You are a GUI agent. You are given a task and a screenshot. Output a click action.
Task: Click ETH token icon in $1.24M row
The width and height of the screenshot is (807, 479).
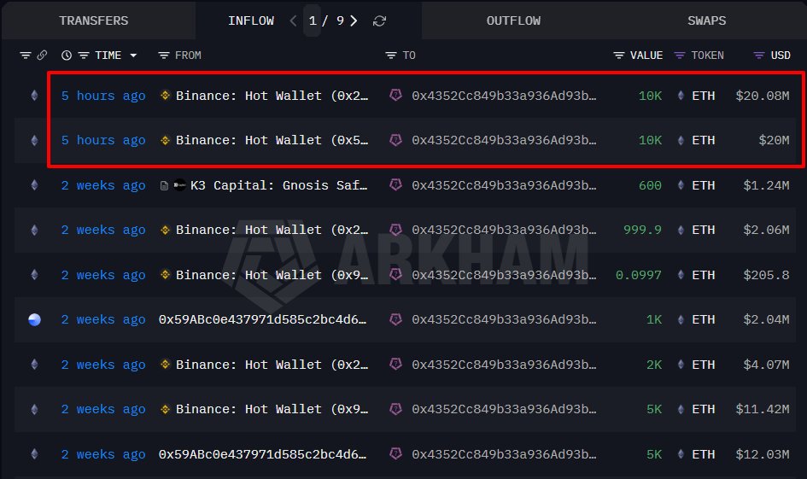coord(681,184)
